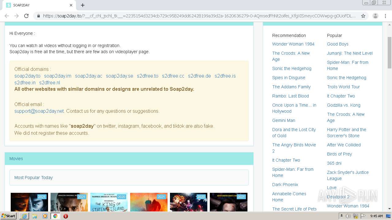Open Dora and the Lost City of Gold
The width and height of the screenshot is (392, 220).
click(294, 133)
